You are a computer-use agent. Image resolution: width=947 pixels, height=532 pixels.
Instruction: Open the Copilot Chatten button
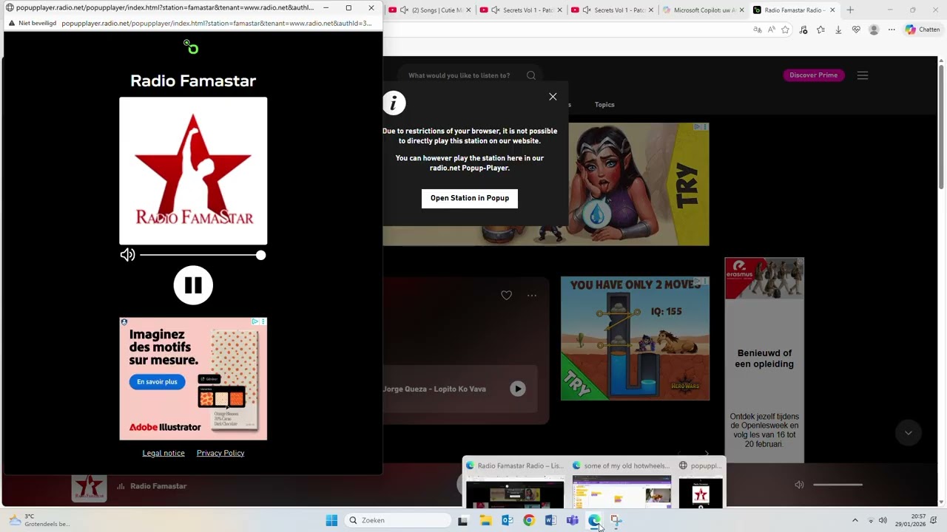pyautogui.click(x=922, y=30)
